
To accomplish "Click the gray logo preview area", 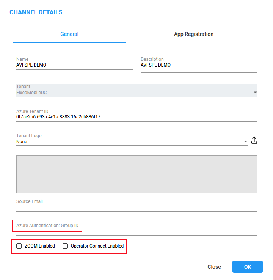I will tap(136, 174).
